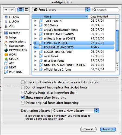Click the misc faces folder icon
The width and height of the screenshot is (122, 135).
(41, 56)
